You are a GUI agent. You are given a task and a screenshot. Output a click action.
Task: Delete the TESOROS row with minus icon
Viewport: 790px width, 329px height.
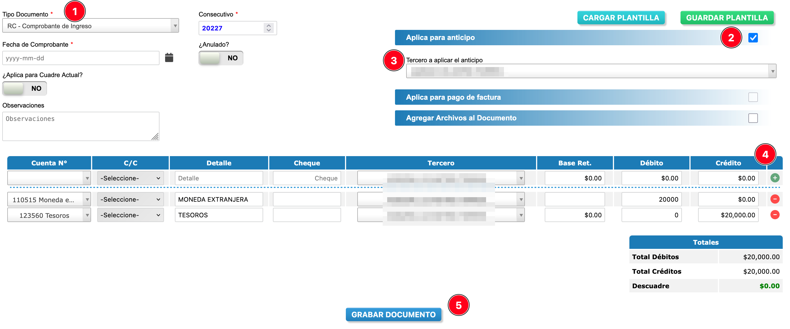(775, 214)
